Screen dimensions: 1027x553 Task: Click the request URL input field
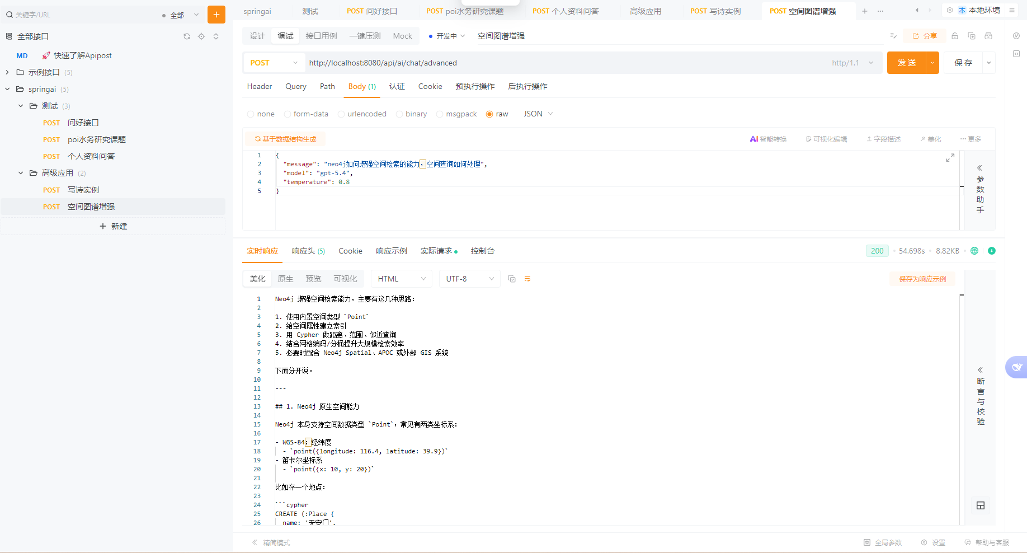click(x=565, y=63)
